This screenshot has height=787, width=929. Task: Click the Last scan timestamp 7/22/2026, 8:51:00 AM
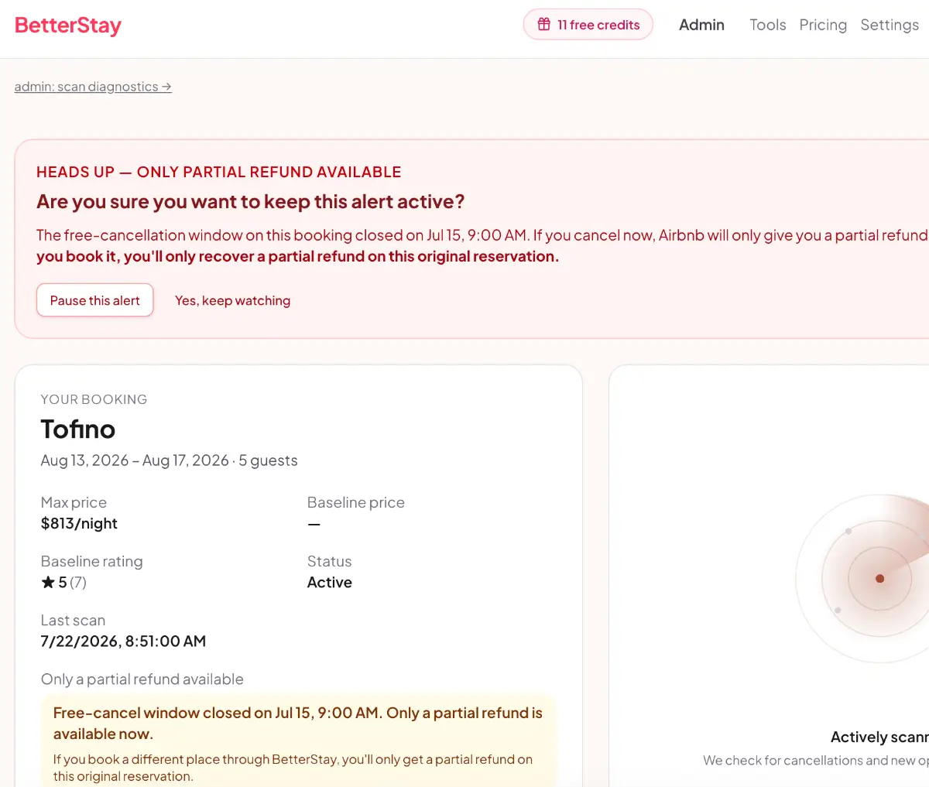click(x=123, y=642)
